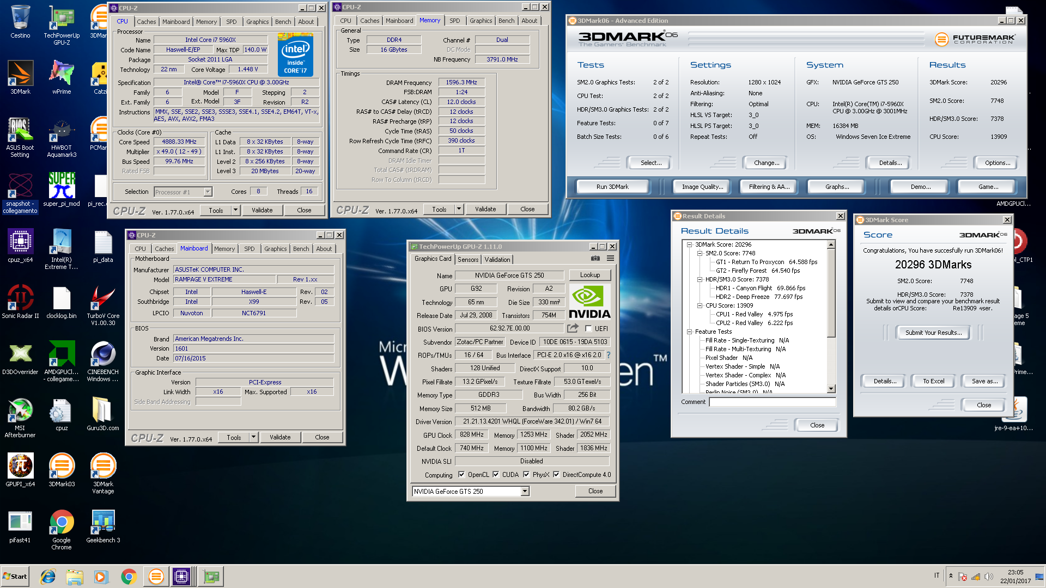
Task: Open TechPowerUp GPU-Z desktop shortcut
Action: pos(62,24)
